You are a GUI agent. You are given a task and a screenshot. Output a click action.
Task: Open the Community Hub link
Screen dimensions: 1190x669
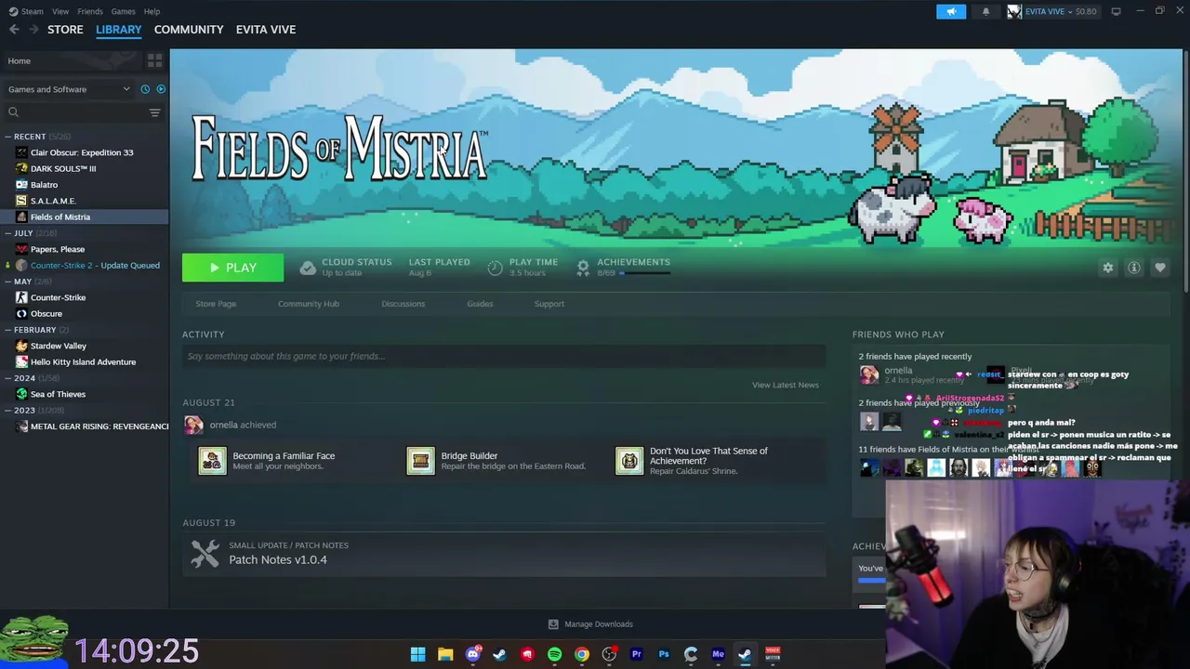309,304
